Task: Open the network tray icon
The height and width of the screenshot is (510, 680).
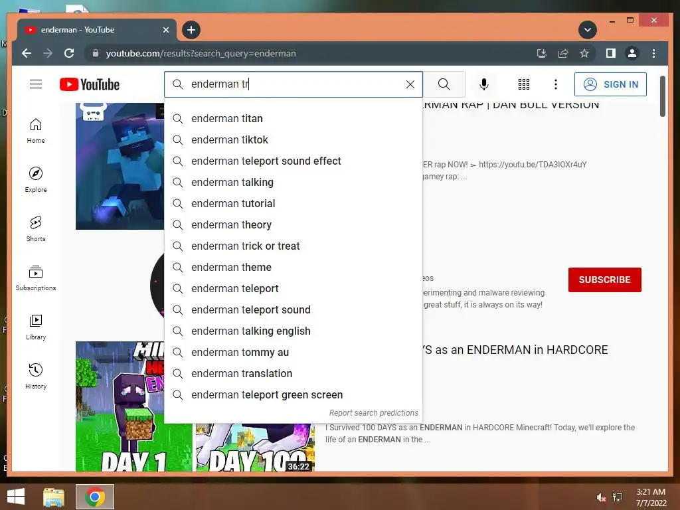Action: pos(618,497)
